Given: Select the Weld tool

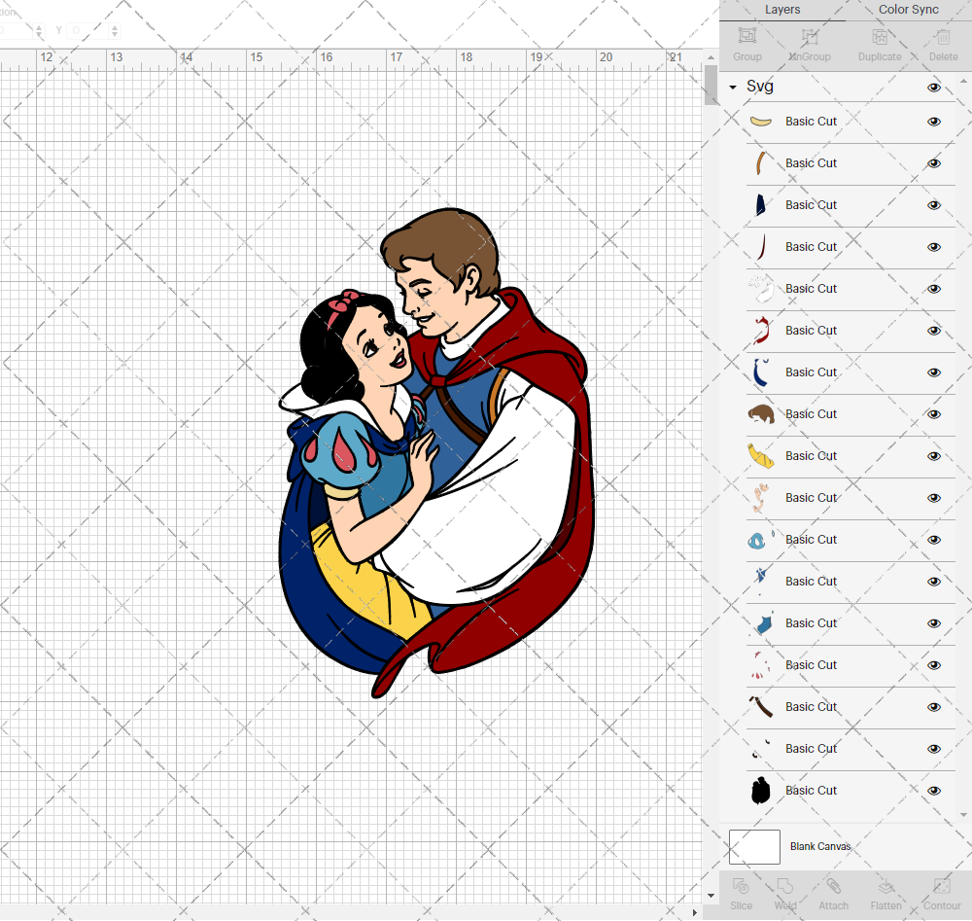Looking at the screenshot, I should (x=784, y=886).
